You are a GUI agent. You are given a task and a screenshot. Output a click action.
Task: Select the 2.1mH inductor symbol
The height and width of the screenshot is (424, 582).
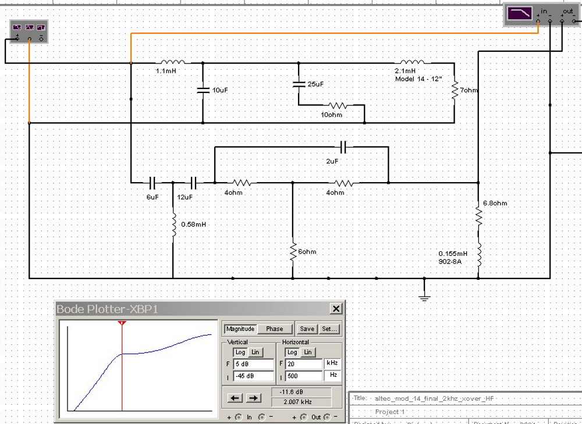click(413, 62)
